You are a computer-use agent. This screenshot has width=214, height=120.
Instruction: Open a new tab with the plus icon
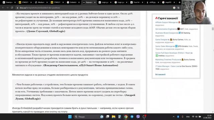[180, 2]
